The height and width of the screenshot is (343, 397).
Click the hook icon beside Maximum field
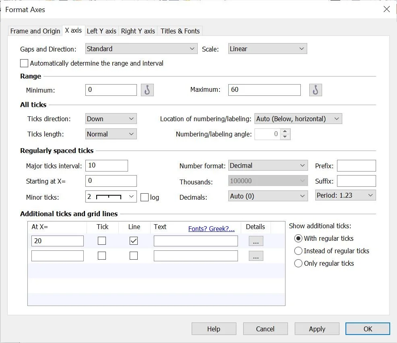point(315,90)
